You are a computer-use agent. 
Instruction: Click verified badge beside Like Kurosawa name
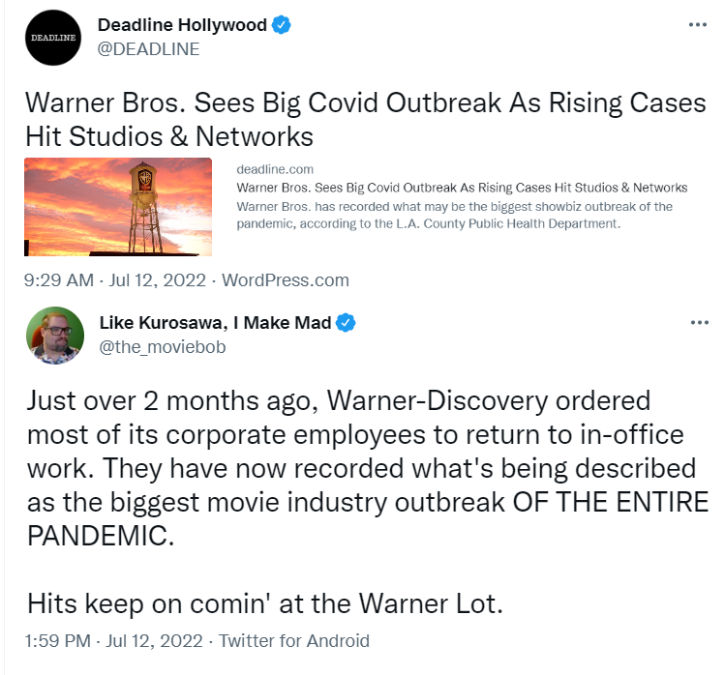[x=346, y=322]
